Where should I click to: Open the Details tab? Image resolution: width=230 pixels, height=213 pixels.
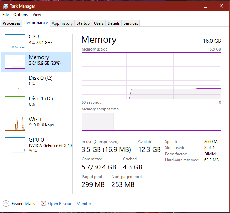(x=113, y=23)
